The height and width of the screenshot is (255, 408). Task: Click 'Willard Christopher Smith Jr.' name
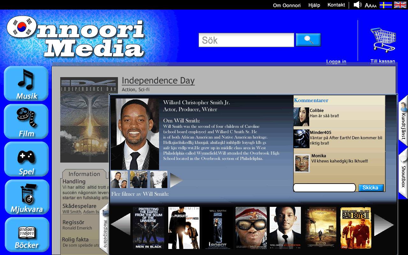click(x=196, y=102)
